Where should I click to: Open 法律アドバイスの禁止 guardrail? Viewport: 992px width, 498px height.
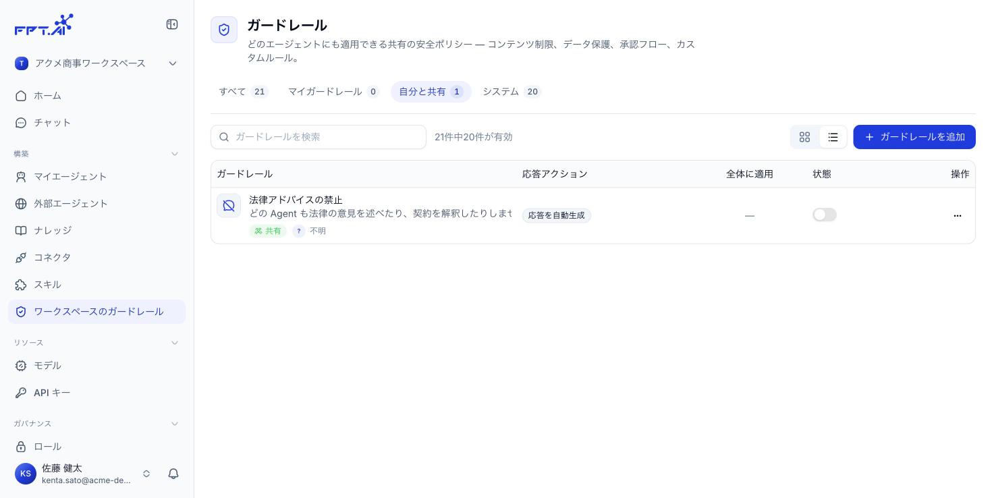click(296, 200)
